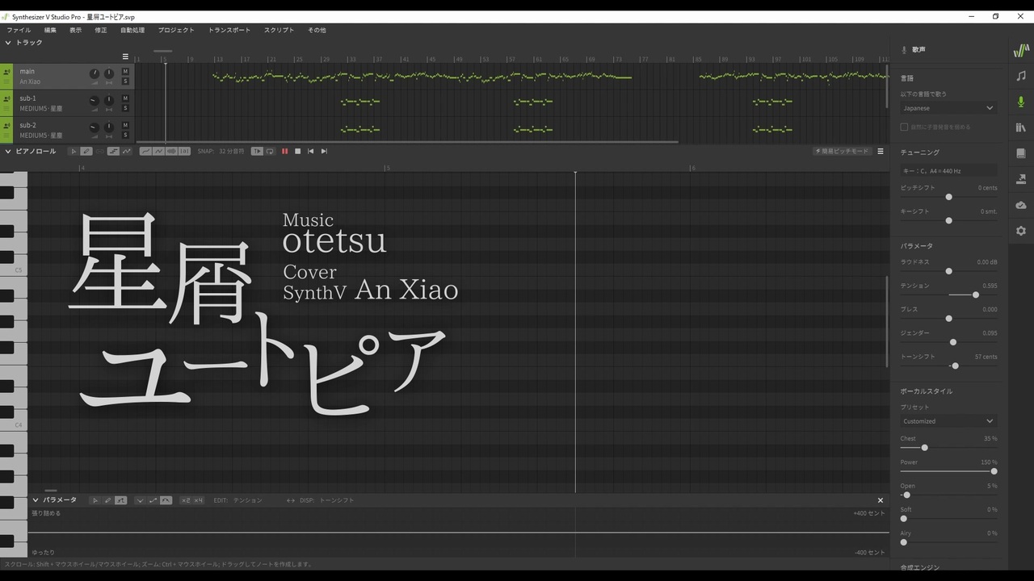Open the track area hamburger menu
Viewport: 1034px width, 581px height.
[x=125, y=56]
